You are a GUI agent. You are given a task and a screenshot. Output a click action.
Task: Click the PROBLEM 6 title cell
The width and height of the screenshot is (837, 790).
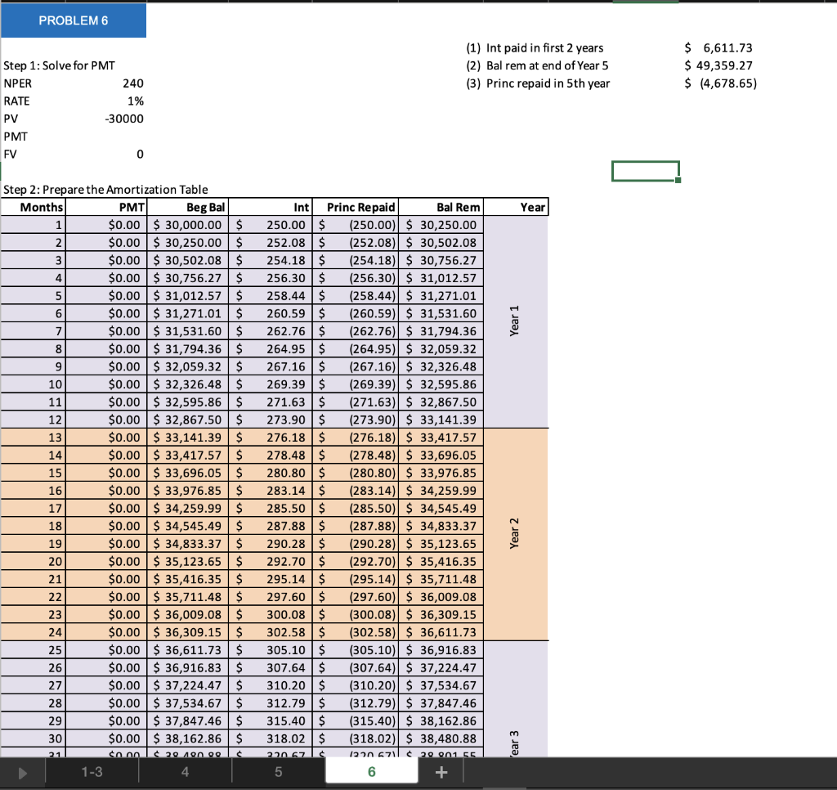tap(74, 20)
